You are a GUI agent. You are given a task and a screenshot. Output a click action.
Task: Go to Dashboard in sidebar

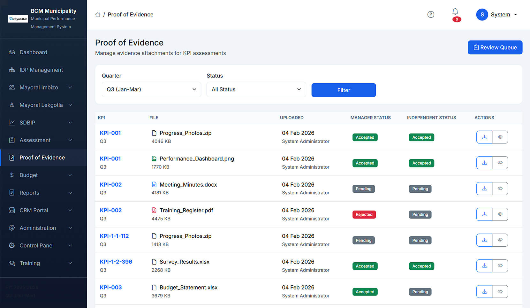coord(33,52)
